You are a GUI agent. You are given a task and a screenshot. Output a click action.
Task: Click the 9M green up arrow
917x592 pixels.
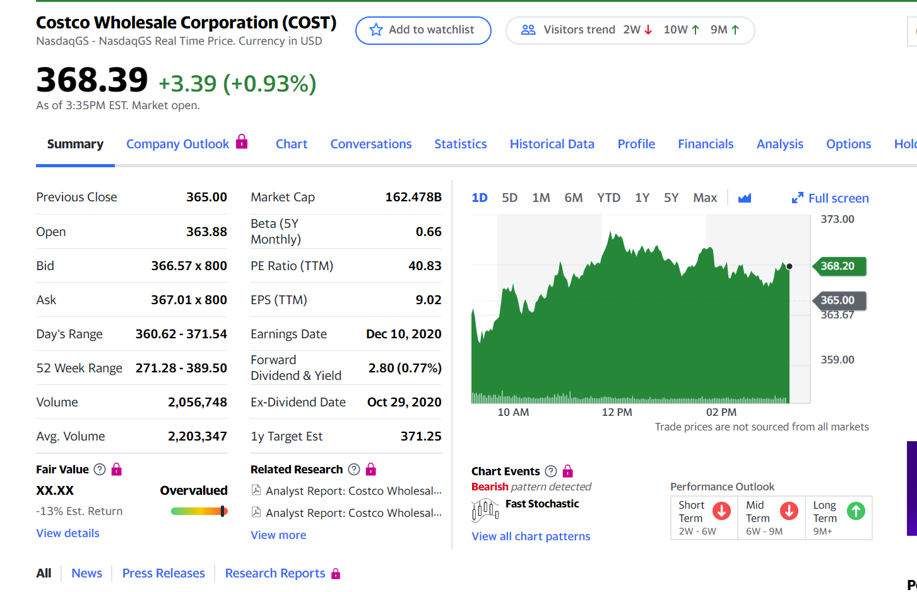coord(735,30)
